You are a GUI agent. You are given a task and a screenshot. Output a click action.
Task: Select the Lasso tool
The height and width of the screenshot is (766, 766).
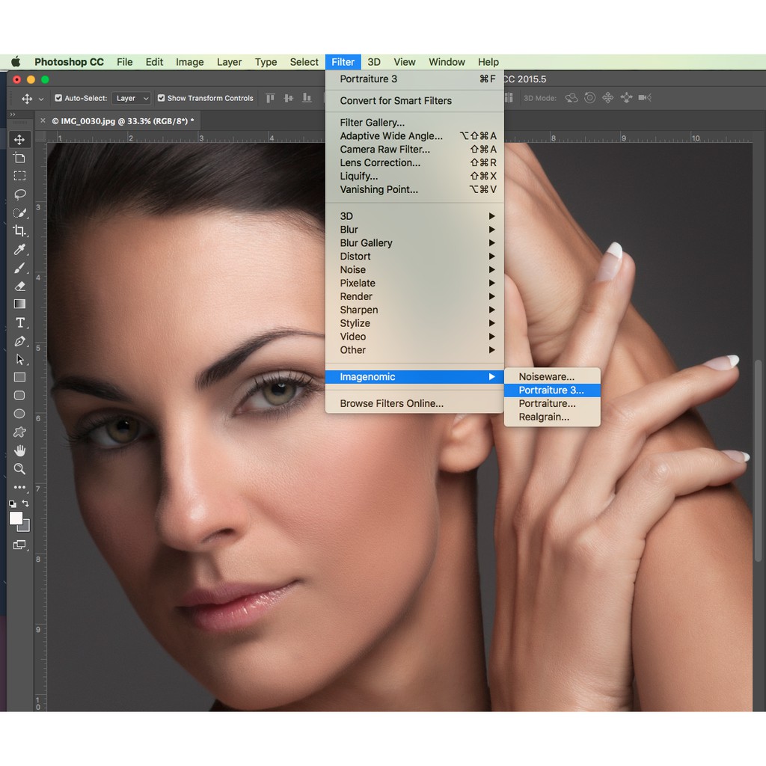click(20, 194)
